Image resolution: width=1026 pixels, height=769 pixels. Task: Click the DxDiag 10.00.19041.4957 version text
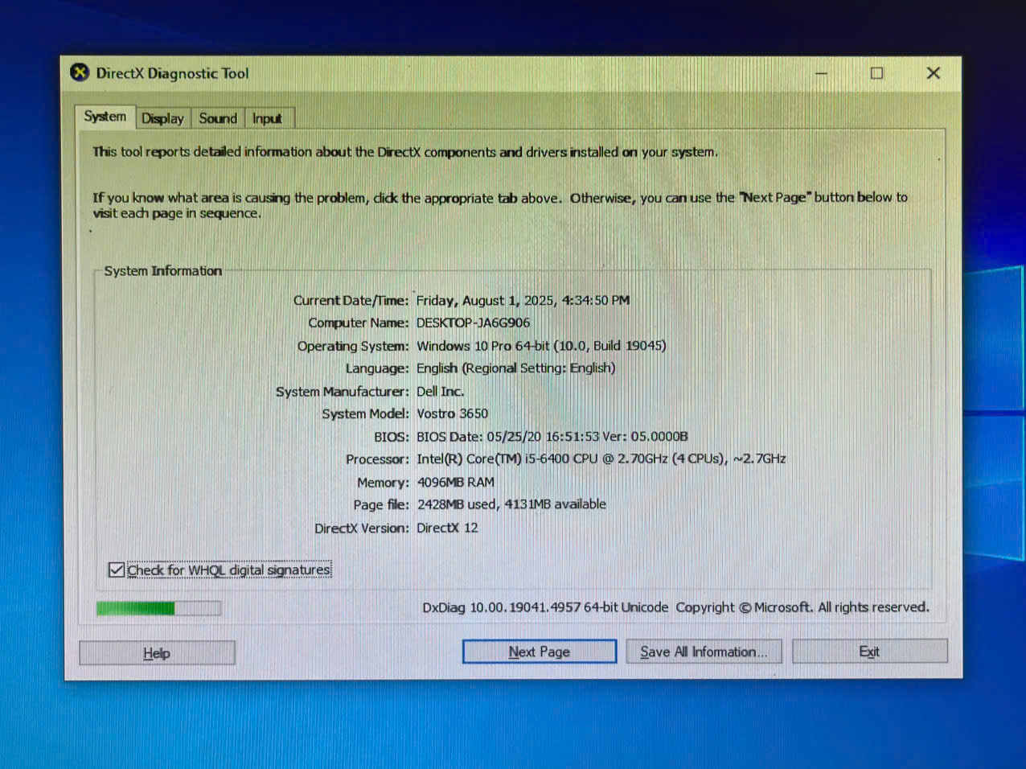tap(545, 607)
